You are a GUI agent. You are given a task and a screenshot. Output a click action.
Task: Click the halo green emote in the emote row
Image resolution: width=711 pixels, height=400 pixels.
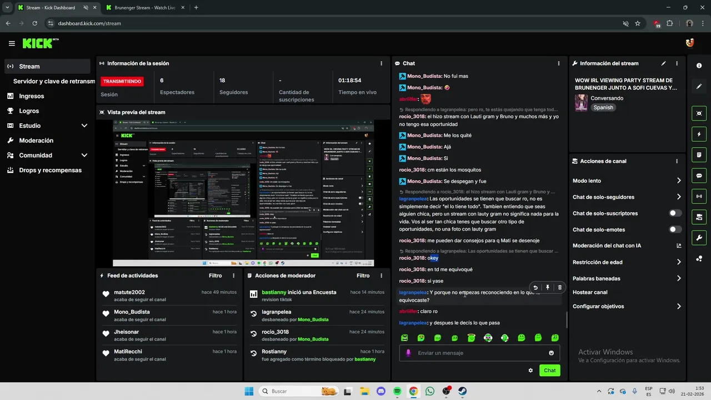[471, 338]
